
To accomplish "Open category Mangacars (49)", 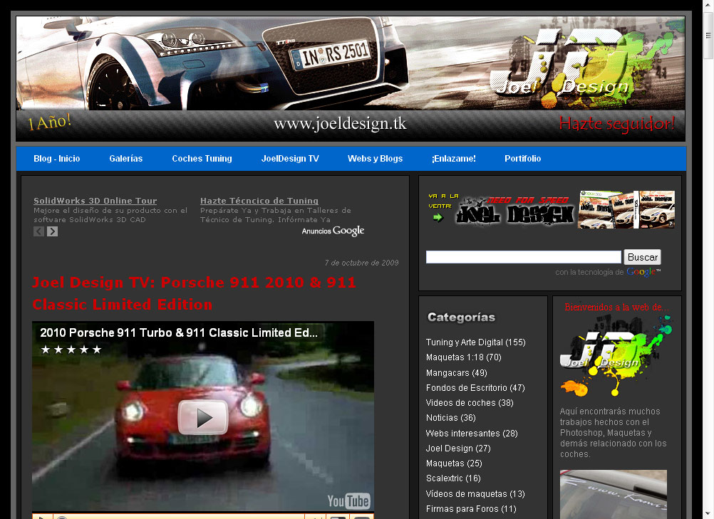I will 456,372.
